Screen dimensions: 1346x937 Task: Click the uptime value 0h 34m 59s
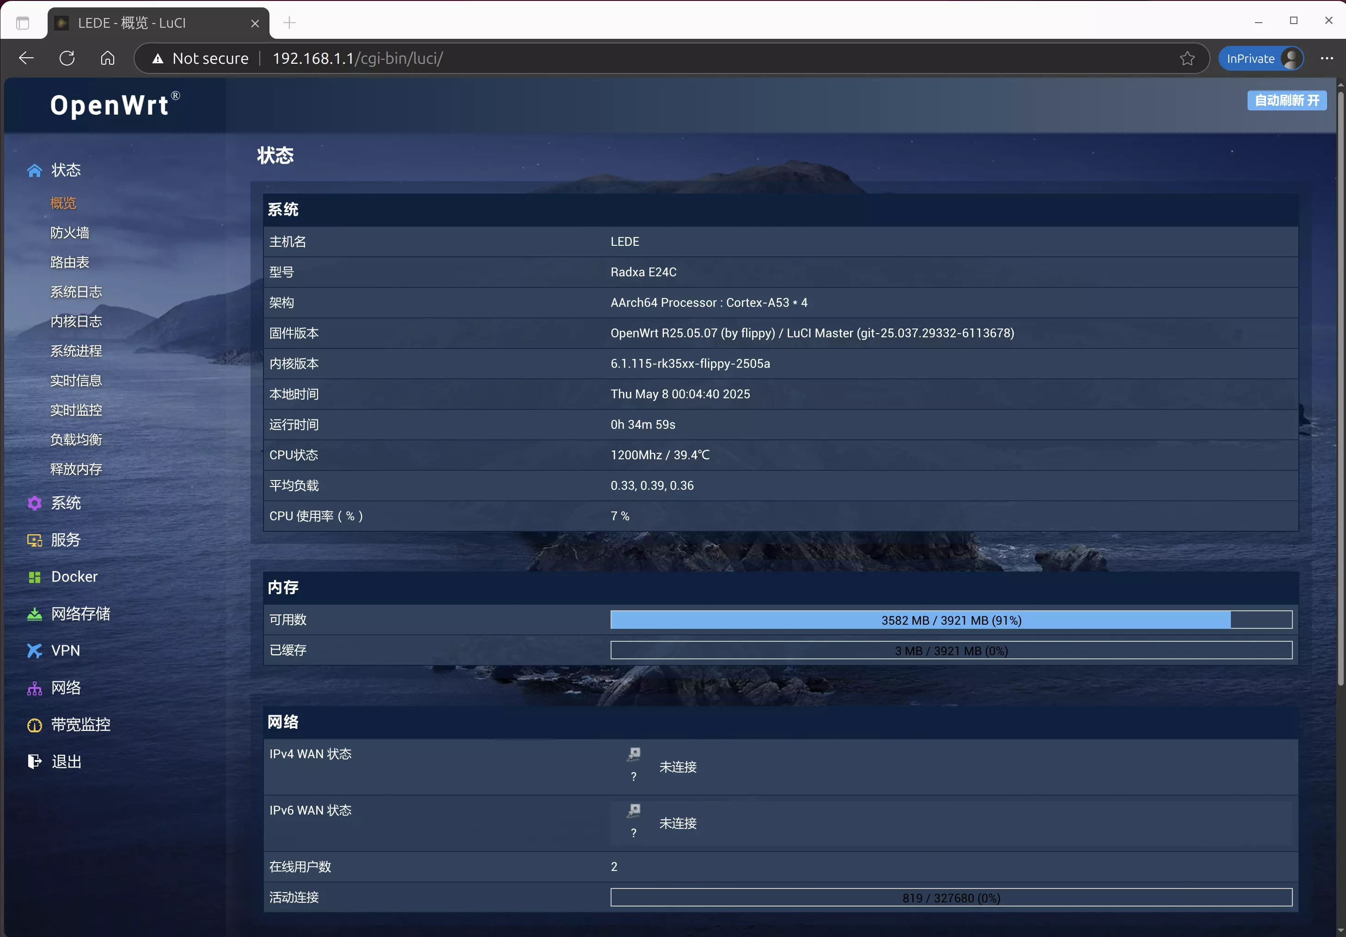[642, 425]
